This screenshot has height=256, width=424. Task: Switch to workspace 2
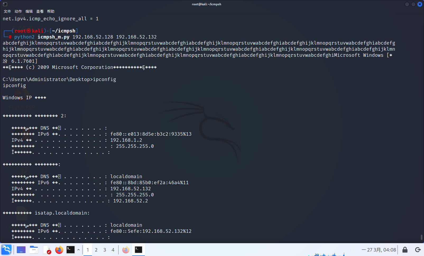96,250
